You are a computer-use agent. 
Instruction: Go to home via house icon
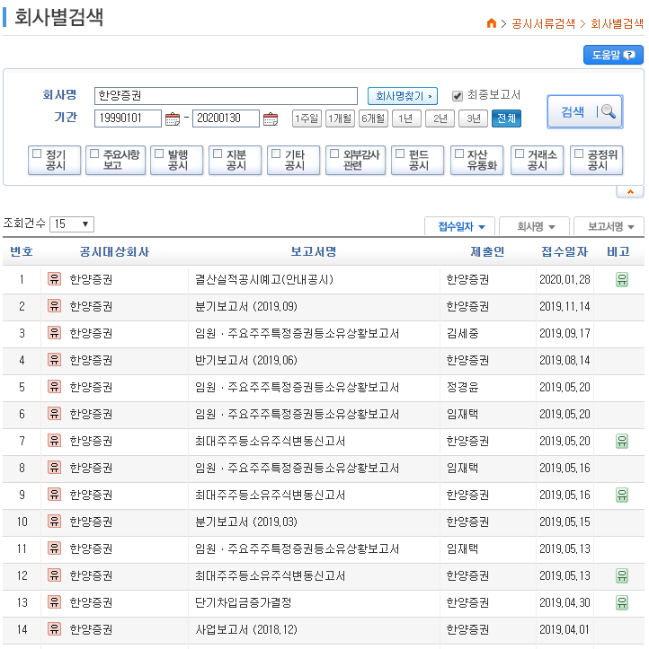(x=491, y=23)
